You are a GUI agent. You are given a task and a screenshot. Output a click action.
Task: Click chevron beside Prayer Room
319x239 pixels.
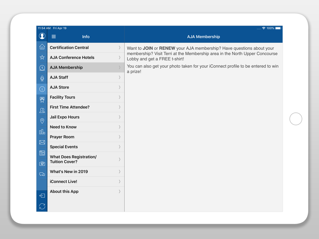click(120, 137)
